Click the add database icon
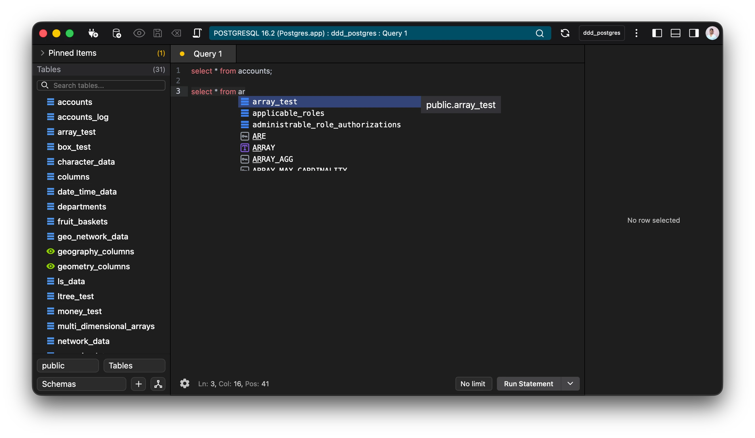Viewport: 755px width, 438px height. (117, 33)
